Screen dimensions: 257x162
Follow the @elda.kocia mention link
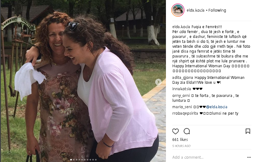coord(217,107)
